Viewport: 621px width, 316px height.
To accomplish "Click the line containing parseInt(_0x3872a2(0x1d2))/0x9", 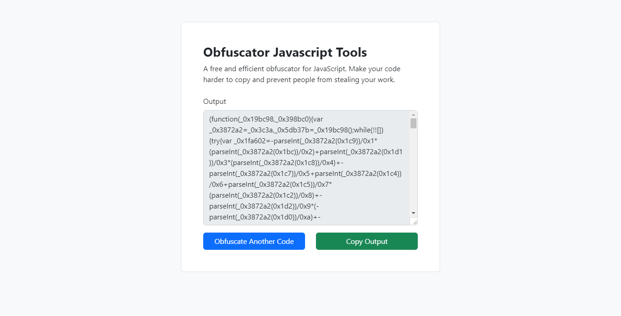I will point(266,206).
